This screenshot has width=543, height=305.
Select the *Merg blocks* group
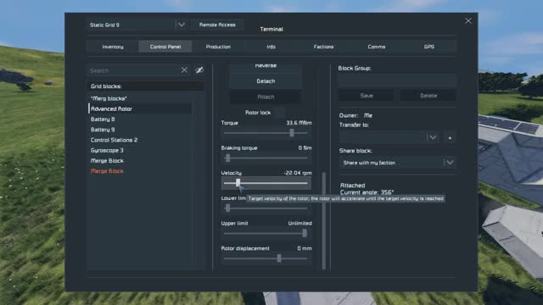click(x=109, y=98)
